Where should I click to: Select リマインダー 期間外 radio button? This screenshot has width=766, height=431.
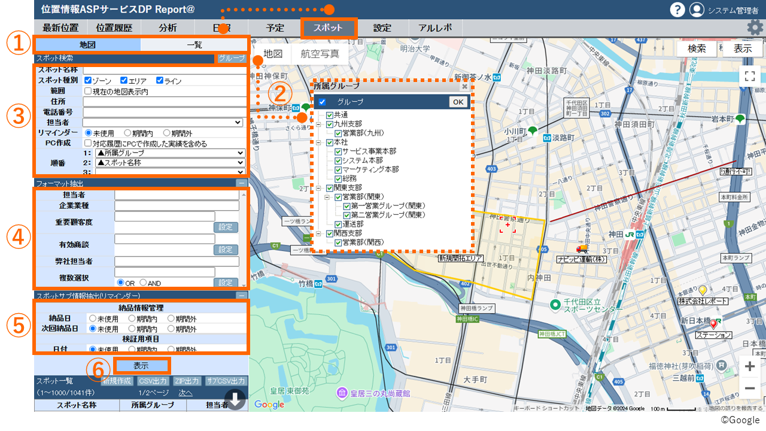pos(166,133)
